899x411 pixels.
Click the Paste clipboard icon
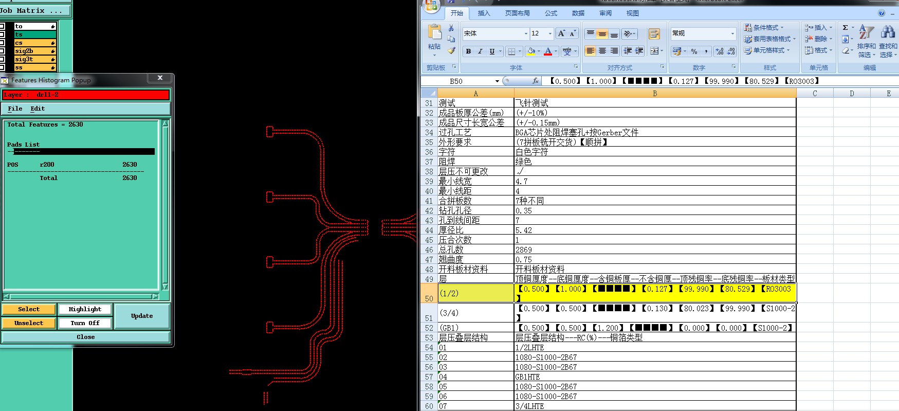(x=434, y=32)
